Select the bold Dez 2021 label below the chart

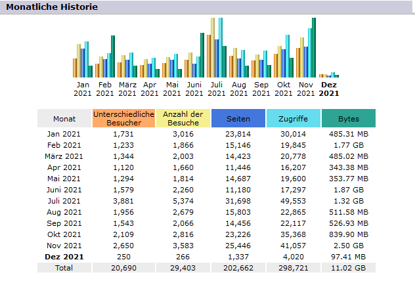click(x=328, y=89)
